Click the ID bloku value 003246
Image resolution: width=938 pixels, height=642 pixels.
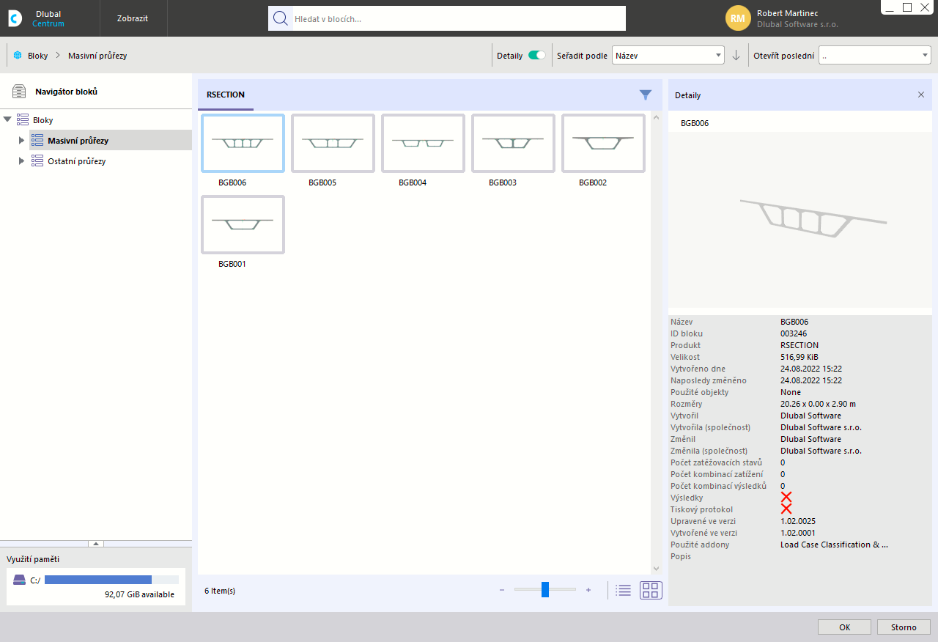(x=794, y=333)
